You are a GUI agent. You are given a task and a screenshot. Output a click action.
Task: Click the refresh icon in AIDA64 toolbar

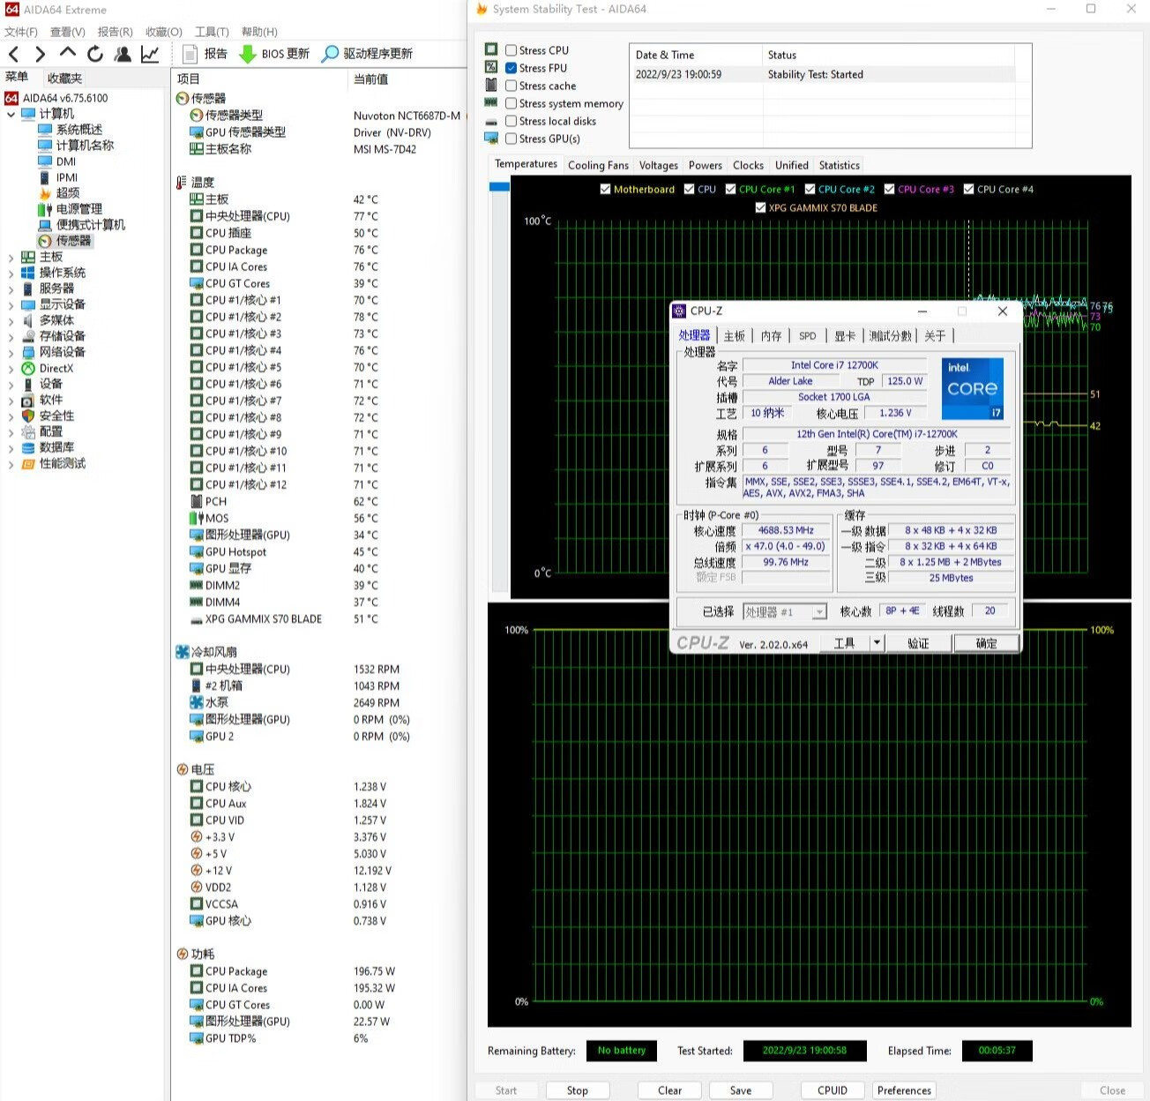95,54
